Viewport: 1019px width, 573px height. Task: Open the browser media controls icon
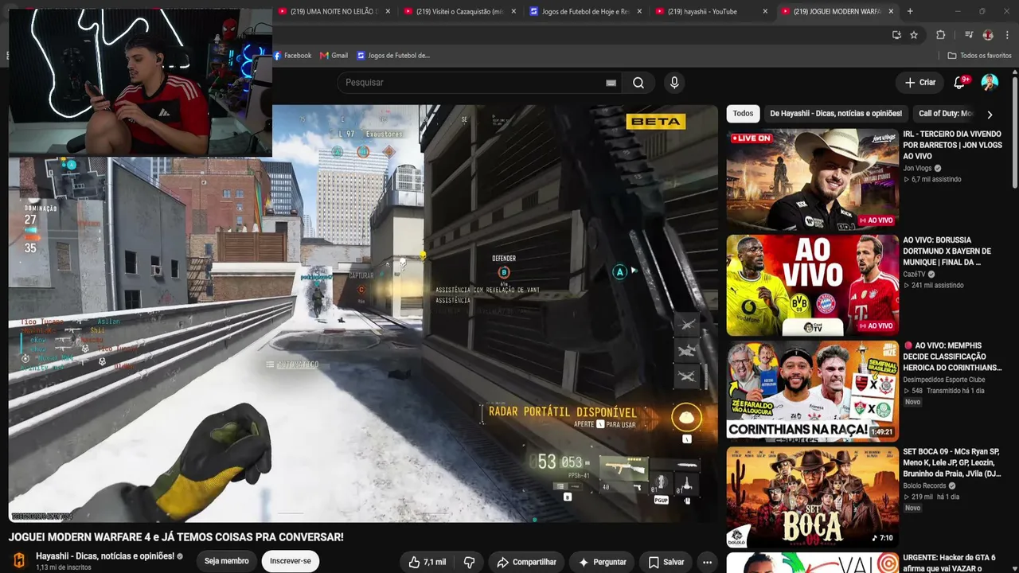pyautogui.click(x=969, y=35)
